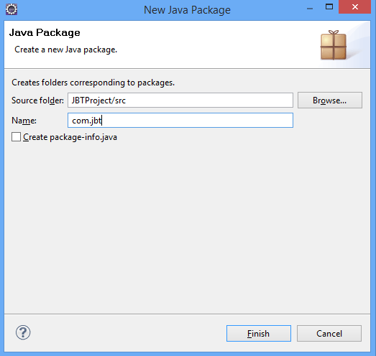This screenshot has width=376, height=356.
Task: Click the 'Source folder:' label
Action: point(37,100)
